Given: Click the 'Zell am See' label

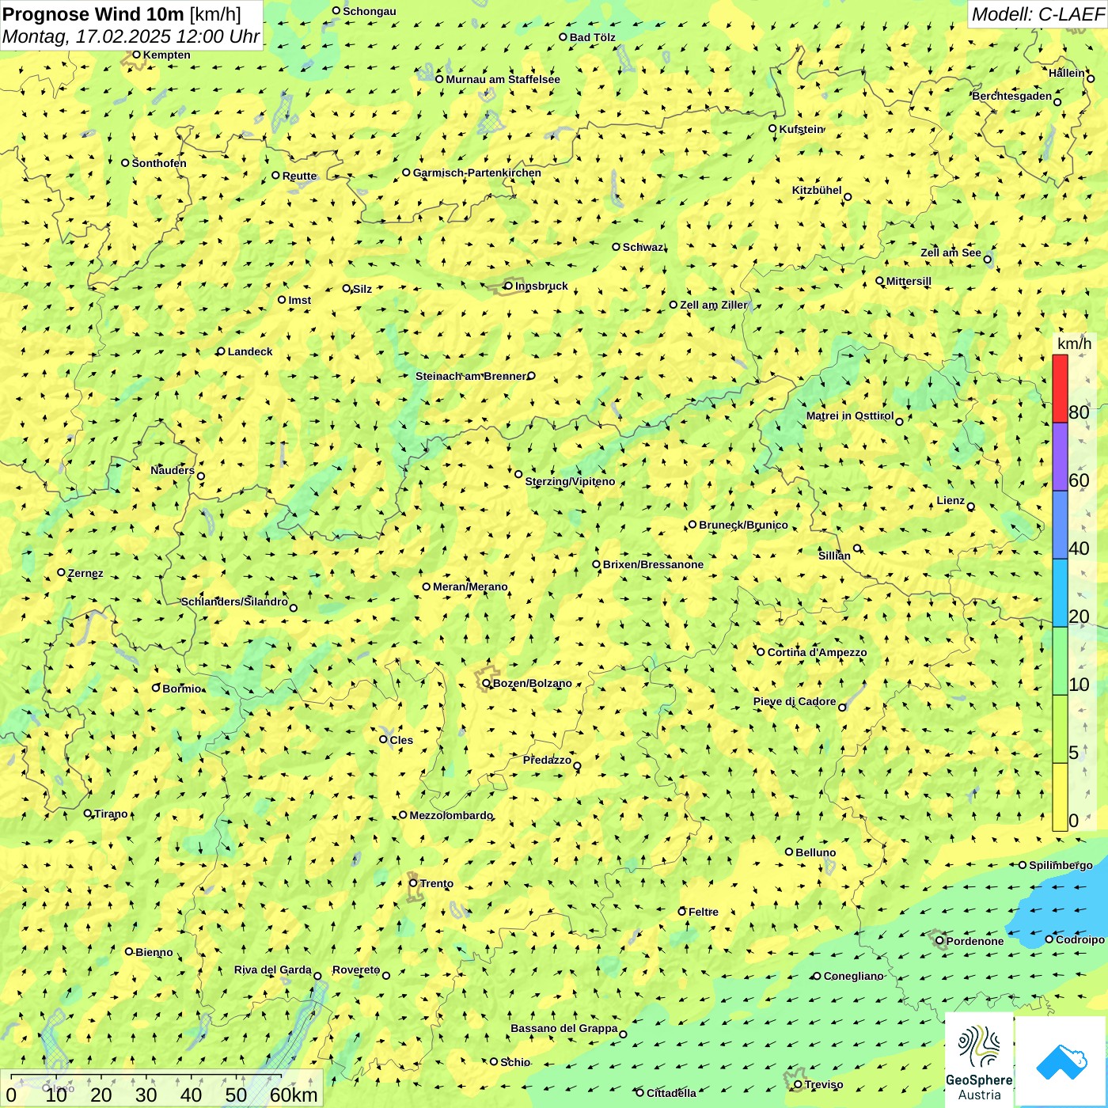Looking at the screenshot, I should tap(951, 252).
